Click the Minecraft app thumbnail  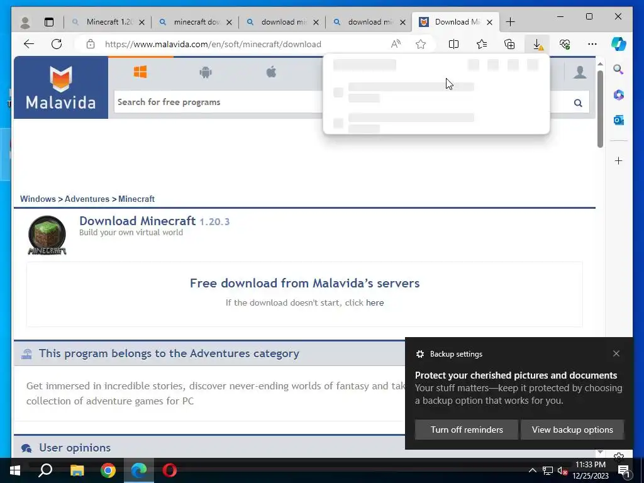pos(47,235)
